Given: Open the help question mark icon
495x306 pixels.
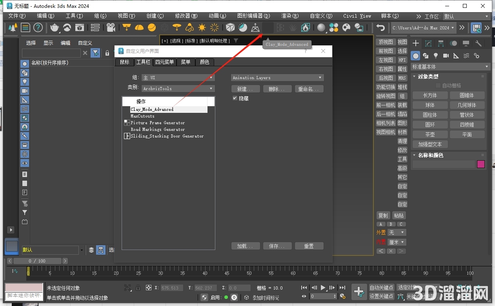Looking at the screenshot, I should [x=38, y=27].
